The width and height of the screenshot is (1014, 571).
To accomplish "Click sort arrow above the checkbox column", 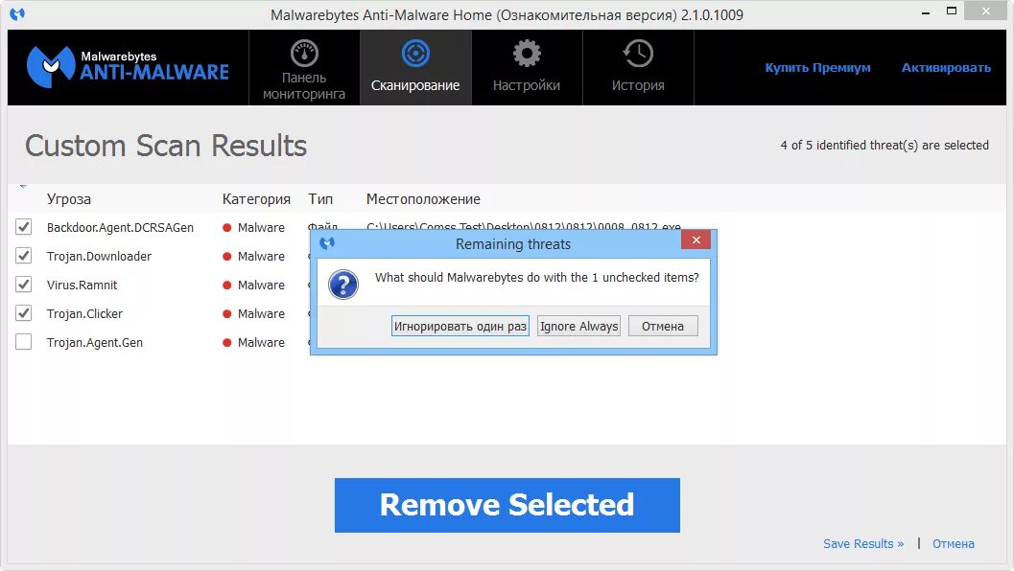I will [x=23, y=187].
